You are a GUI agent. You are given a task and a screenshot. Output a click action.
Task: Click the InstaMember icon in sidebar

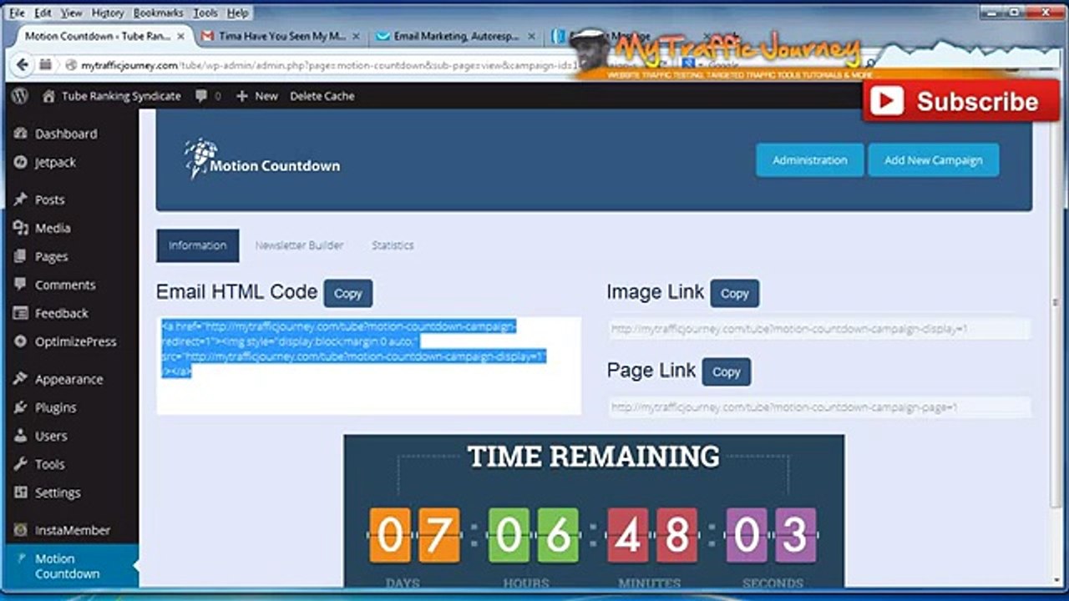coord(21,530)
